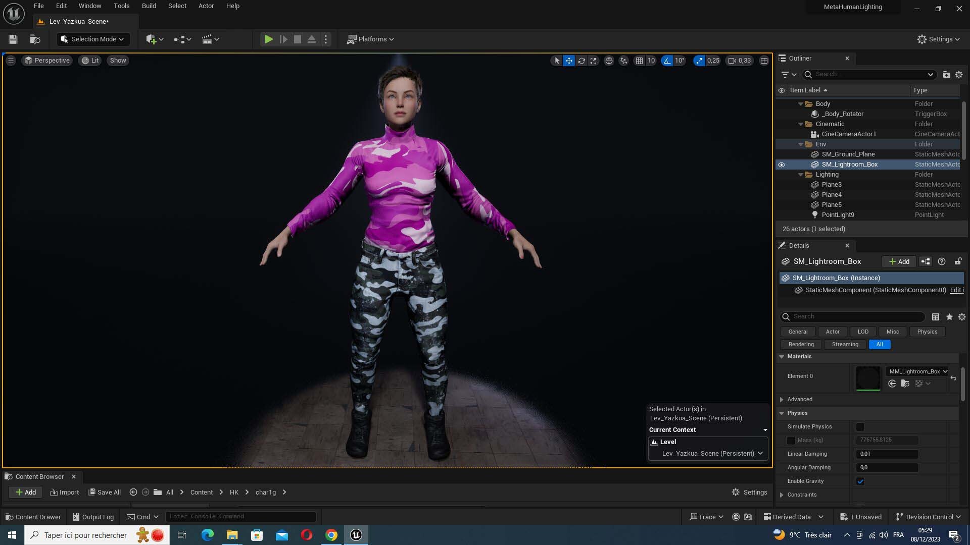970x545 pixels.
Task: Open MM_Lightroom_Box material dropdown
Action: coord(918,371)
